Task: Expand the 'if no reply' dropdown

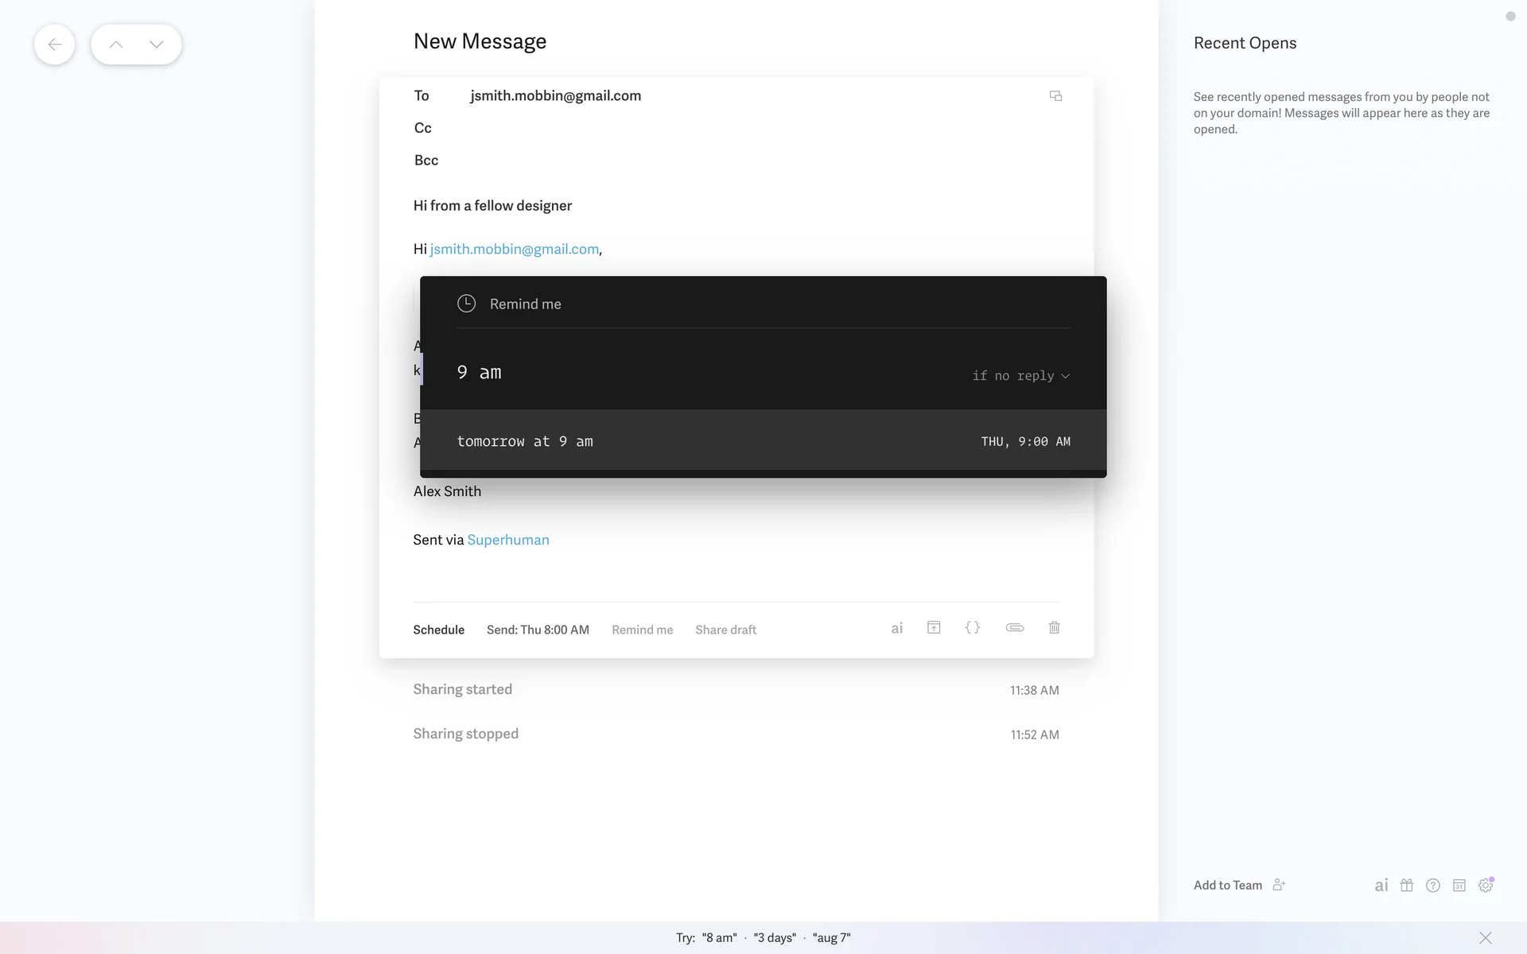Action: pos(1020,376)
